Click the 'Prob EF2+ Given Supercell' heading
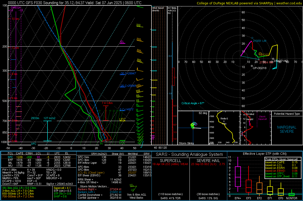This screenshot has height=201, width=303. pyautogui.click(x=281, y=159)
